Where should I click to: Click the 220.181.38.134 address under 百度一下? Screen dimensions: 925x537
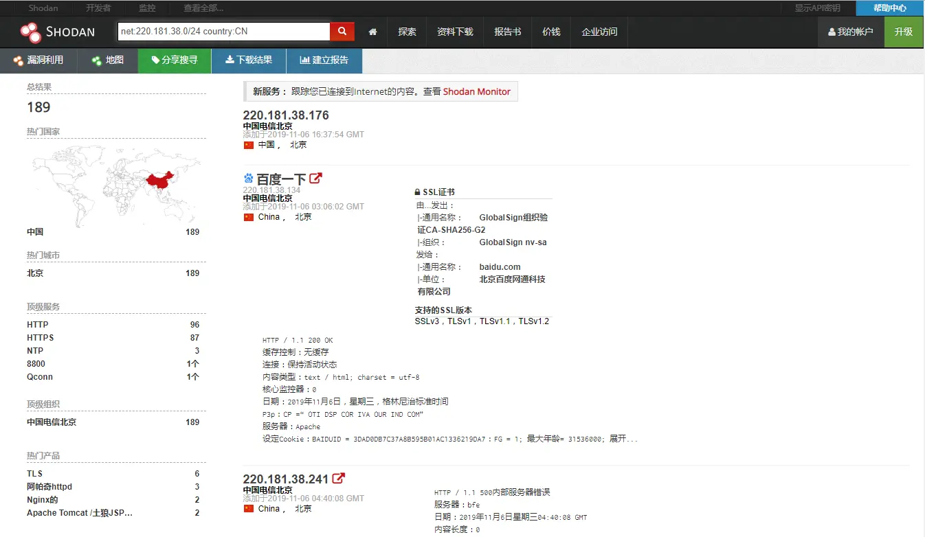click(x=271, y=190)
